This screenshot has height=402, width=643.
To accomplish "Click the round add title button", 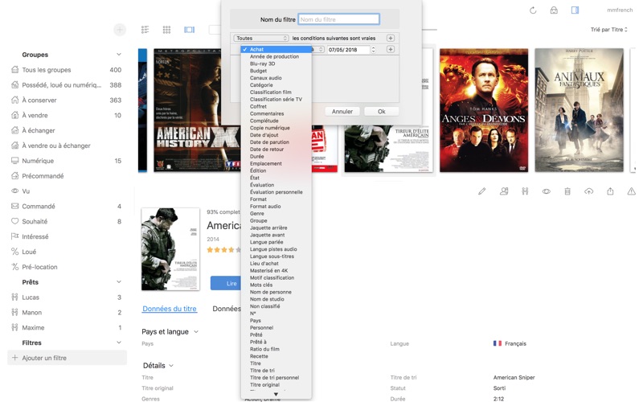I will [120, 30].
